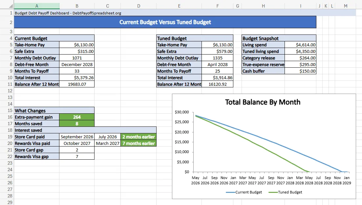Select row 16 header
The image size is (362, 205).
7,117
